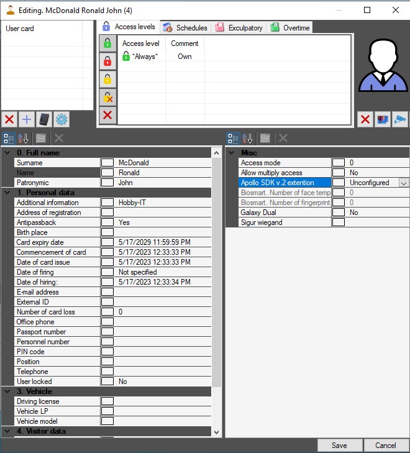
Task: Open property pages in right grid toolbar
Action: pyautogui.click(x=265, y=139)
